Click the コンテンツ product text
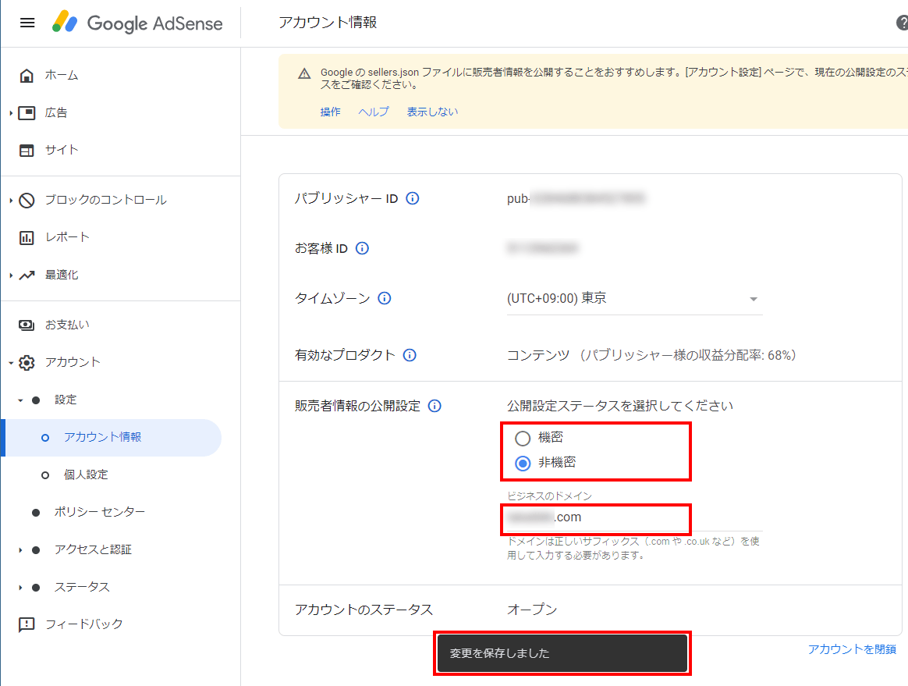The width and height of the screenshot is (908, 686). click(x=538, y=355)
